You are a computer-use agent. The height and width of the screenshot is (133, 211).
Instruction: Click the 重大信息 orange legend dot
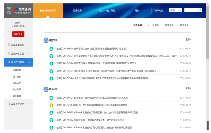pos(179,25)
